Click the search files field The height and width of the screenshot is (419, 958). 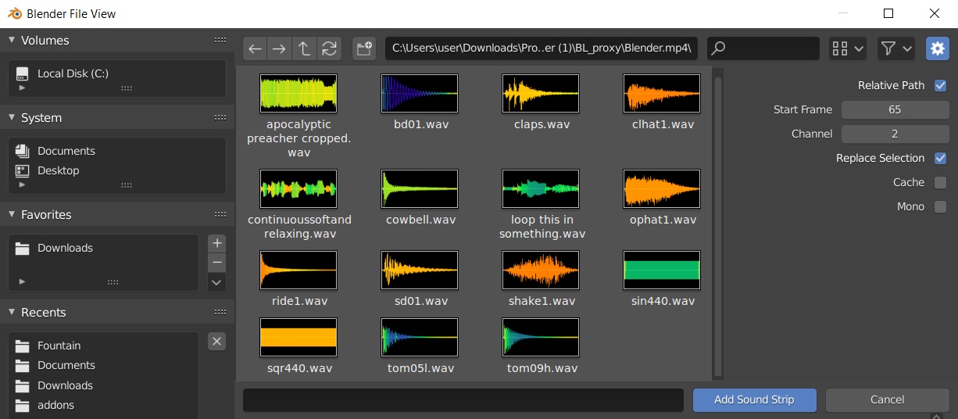[763, 48]
